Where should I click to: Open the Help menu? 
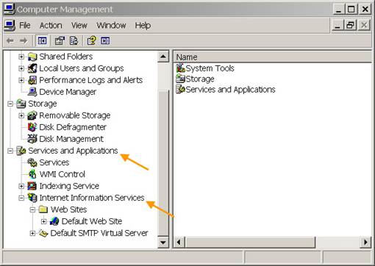143,26
